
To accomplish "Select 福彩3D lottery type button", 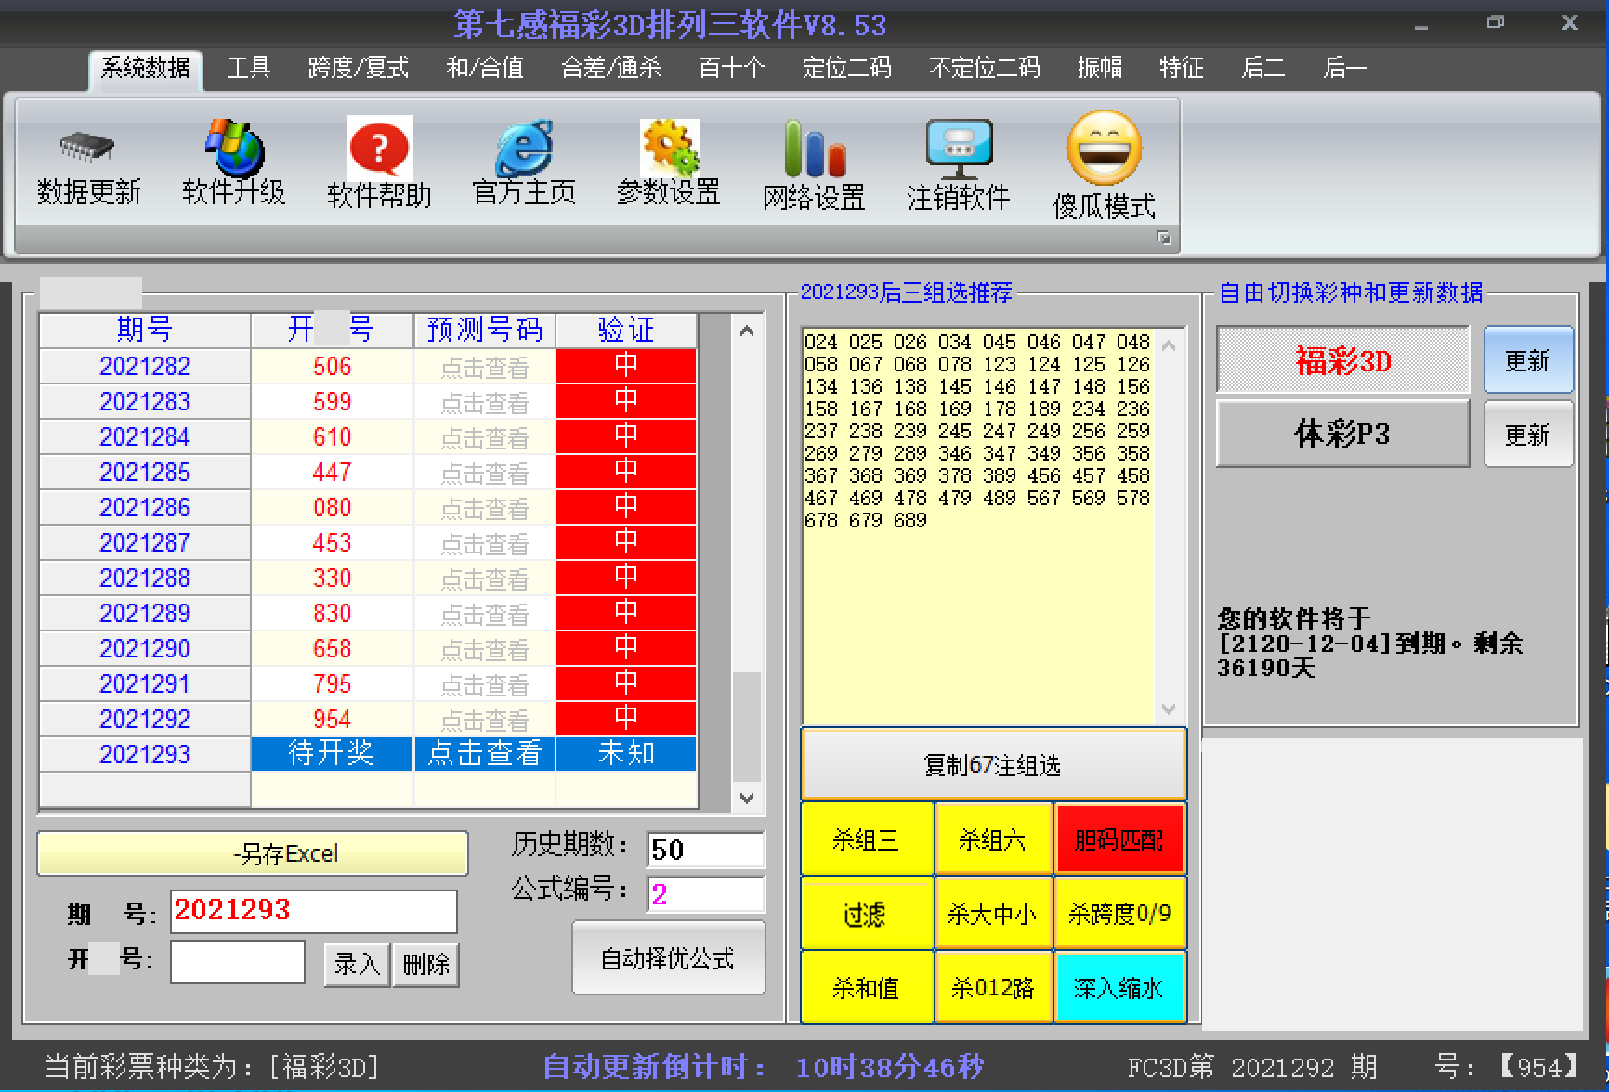I will (1343, 359).
